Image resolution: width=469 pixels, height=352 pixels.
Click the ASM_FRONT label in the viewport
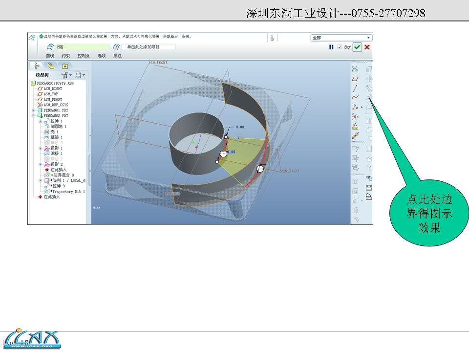[158, 63]
